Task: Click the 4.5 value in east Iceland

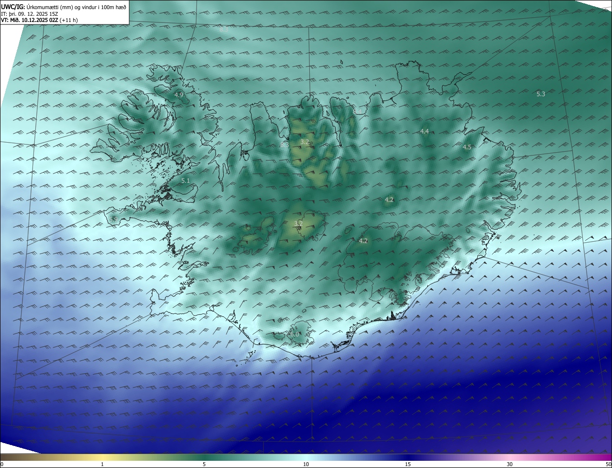Action: (x=467, y=147)
